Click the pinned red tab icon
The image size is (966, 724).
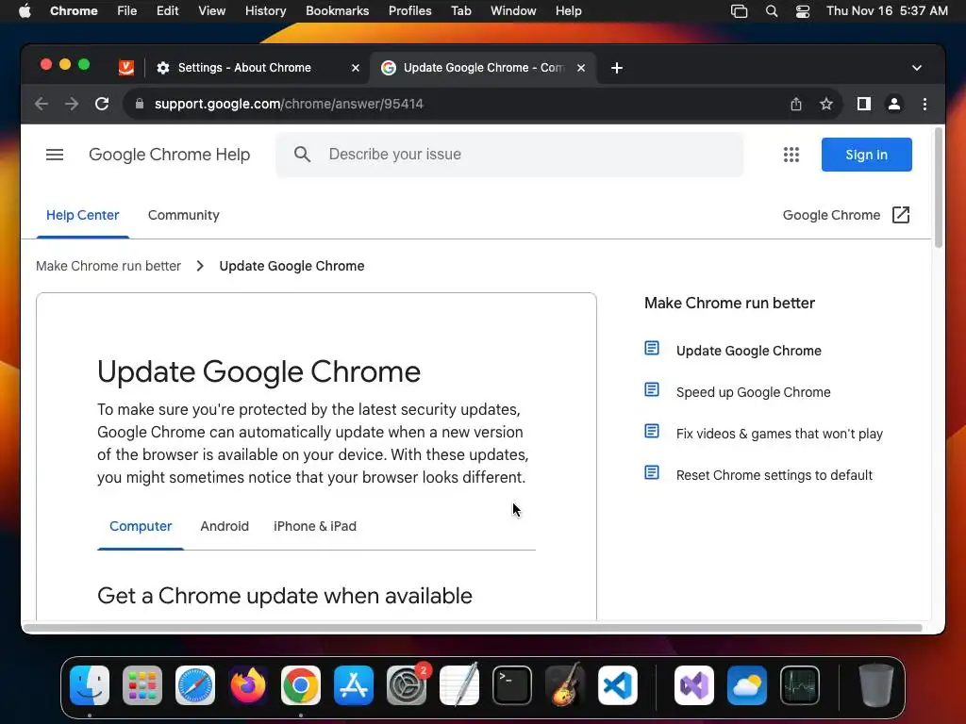tap(126, 68)
